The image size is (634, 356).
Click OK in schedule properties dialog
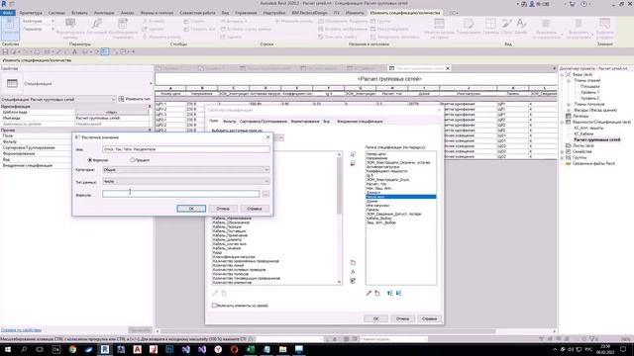tap(375, 318)
